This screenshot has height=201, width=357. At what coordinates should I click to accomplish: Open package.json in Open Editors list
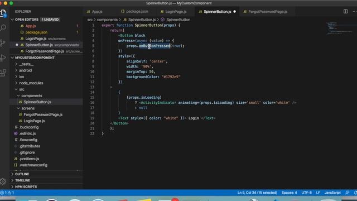(x=36, y=32)
